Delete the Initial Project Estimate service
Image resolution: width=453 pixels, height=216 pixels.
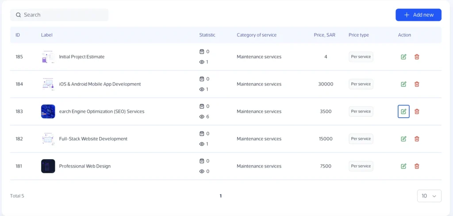[417, 57]
